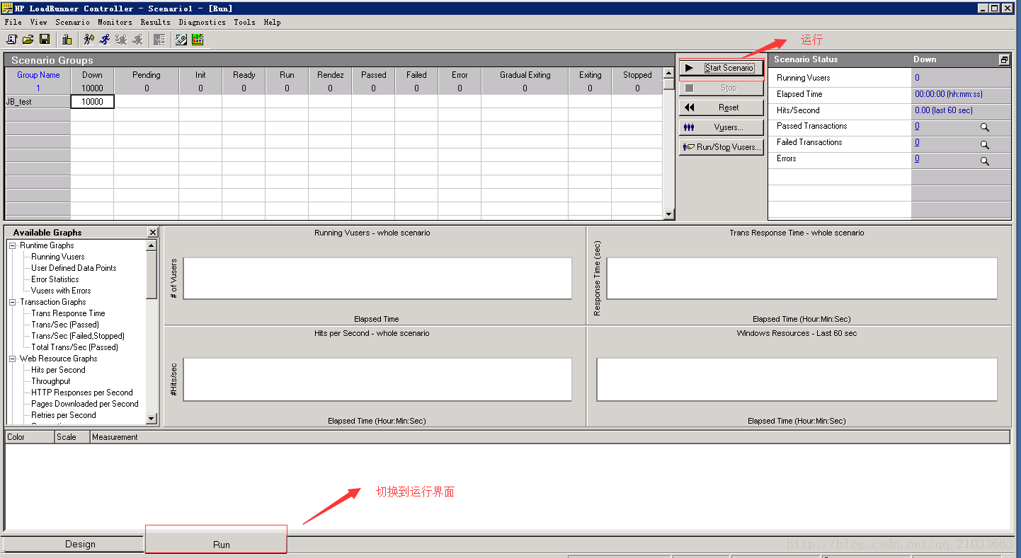The width and height of the screenshot is (1021, 558).
Task: Open the Load Generators toolbar icon
Action: (x=67, y=40)
